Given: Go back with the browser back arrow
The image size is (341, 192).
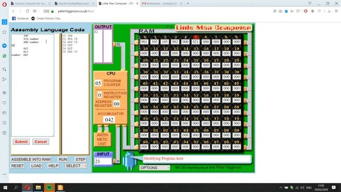Looking at the screenshot, I should (x=13, y=11).
